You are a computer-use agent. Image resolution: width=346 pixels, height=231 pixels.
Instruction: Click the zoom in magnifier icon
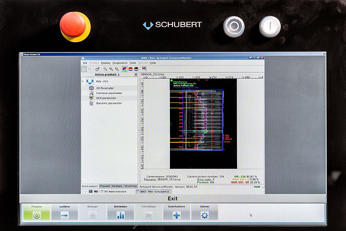(x=111, y=69)
